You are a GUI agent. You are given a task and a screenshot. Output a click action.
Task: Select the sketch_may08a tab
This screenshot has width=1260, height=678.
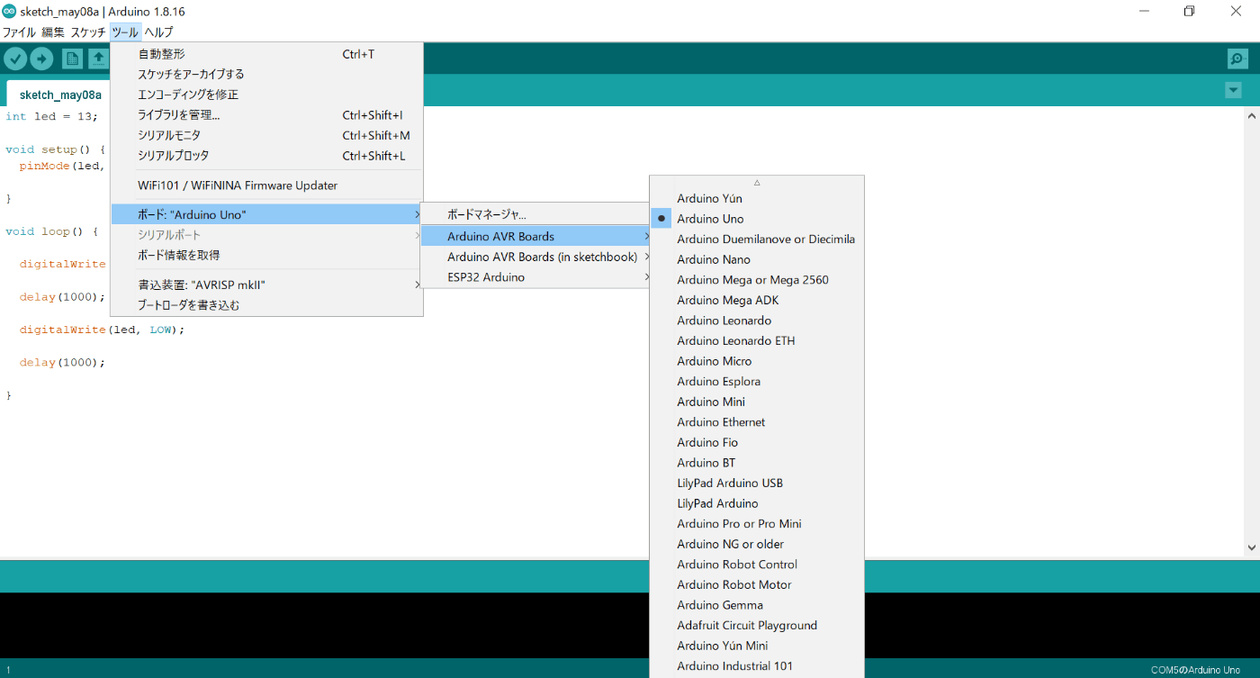60,95
